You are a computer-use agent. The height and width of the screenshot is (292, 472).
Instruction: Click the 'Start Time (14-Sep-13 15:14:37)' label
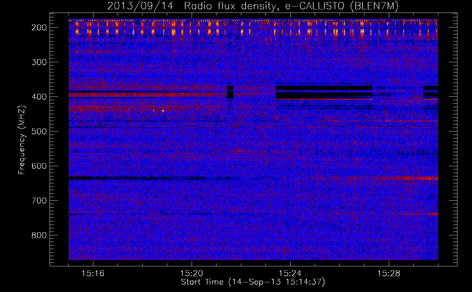(x=253, y=282)
